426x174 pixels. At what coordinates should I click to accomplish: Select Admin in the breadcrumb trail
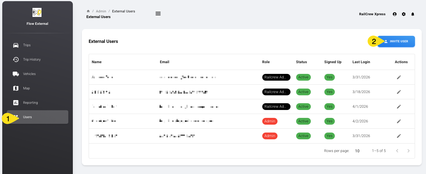coord(101,11)
